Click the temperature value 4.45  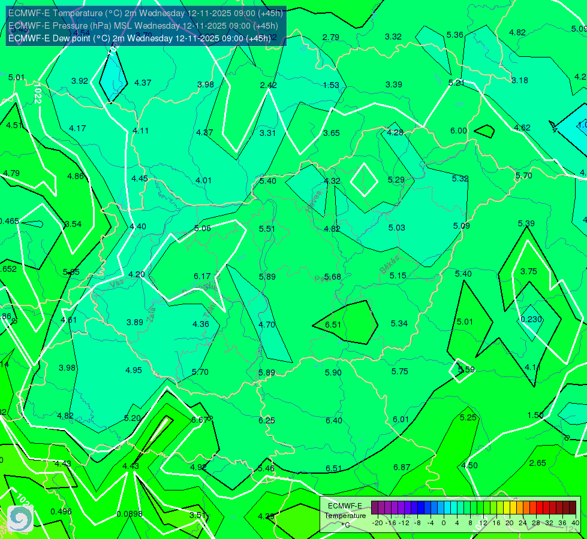pos(140,179)
